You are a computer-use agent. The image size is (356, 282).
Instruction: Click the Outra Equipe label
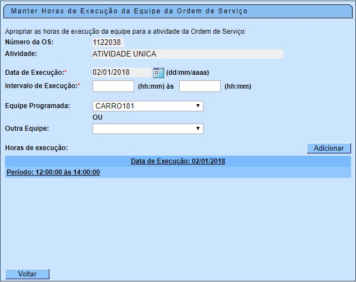[27, 129]
